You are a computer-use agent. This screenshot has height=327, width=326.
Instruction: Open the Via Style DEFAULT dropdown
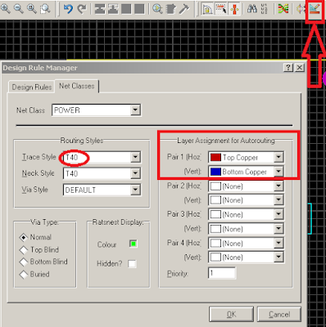coord(135,190)
